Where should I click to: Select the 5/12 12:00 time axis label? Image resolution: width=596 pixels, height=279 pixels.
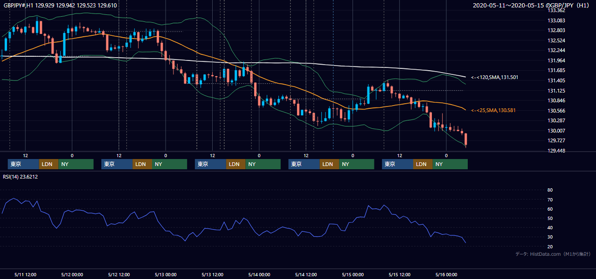(119, 274)
